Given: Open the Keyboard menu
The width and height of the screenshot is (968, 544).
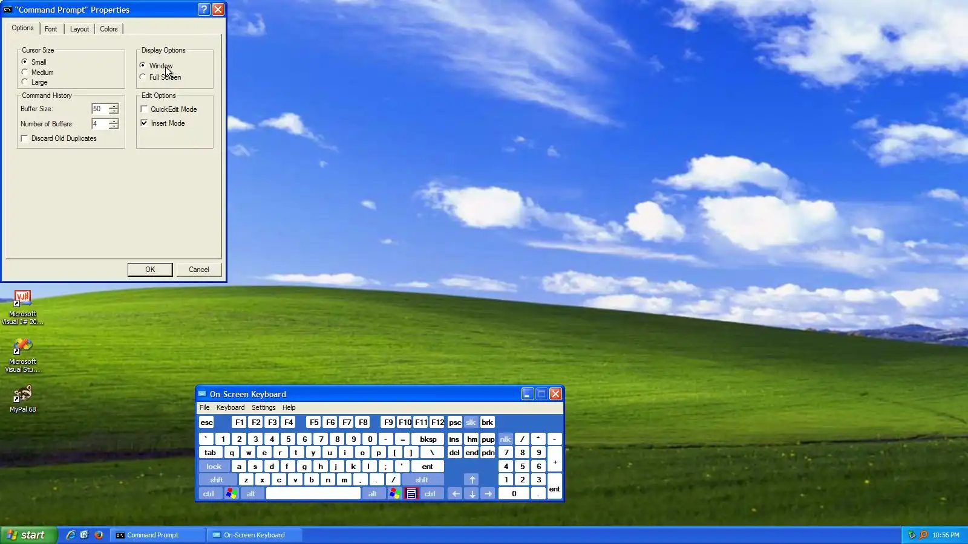Looking at the screenshot, I should (231, 407).
